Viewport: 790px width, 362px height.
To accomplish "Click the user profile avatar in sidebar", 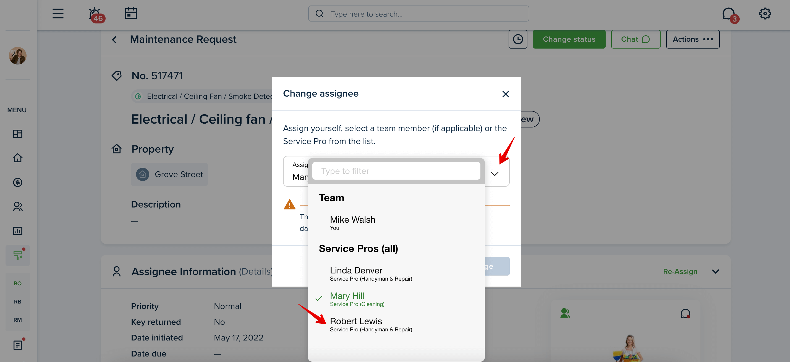I will 17,56.
